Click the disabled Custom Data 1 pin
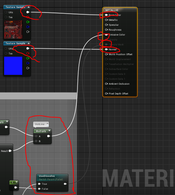This screenshot has width=175, height=195. click(107, 79)
